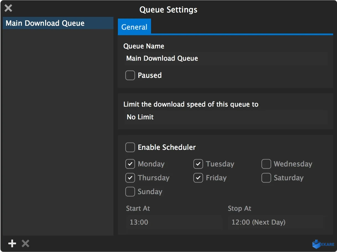This screenshot has height=252, width=337.
Task: Uncheck the Friday checkbox
Action: point(198,178)
